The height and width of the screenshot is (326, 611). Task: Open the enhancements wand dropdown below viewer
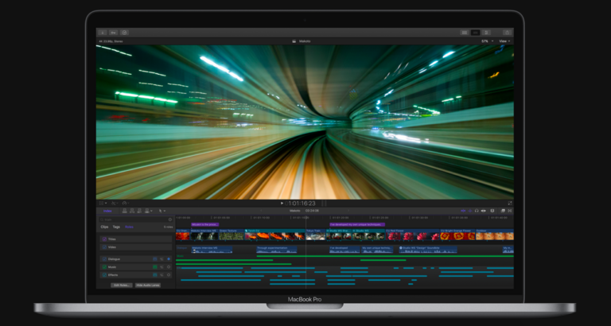pyautogui.click(x=115, y=204)
